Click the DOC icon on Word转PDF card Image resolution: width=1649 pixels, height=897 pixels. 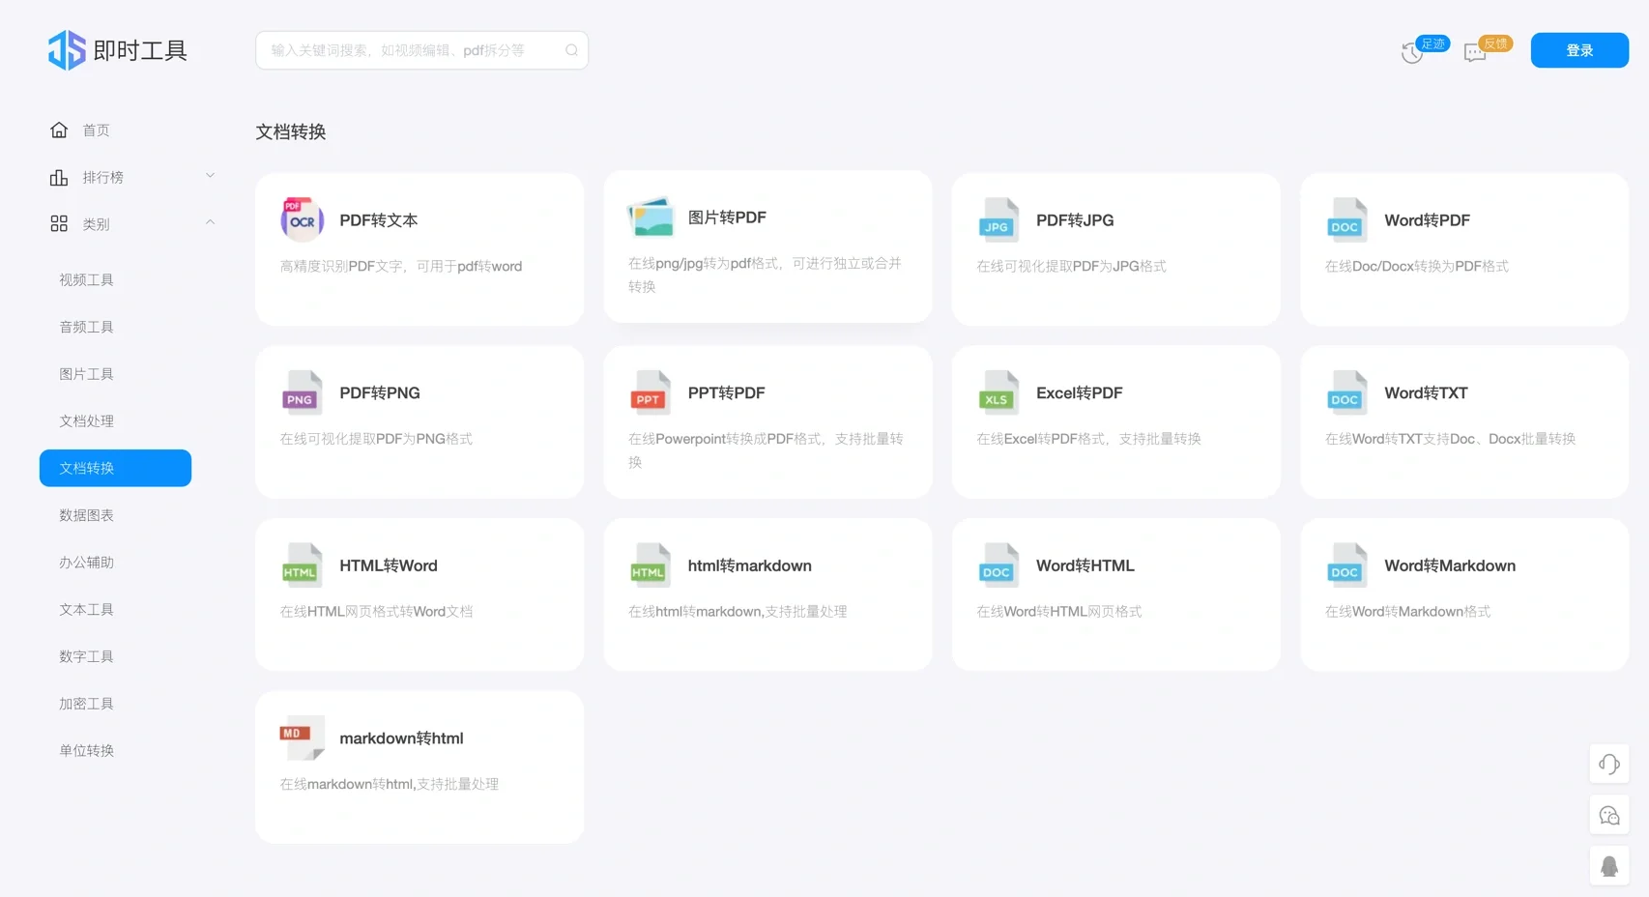(1345, 219)
